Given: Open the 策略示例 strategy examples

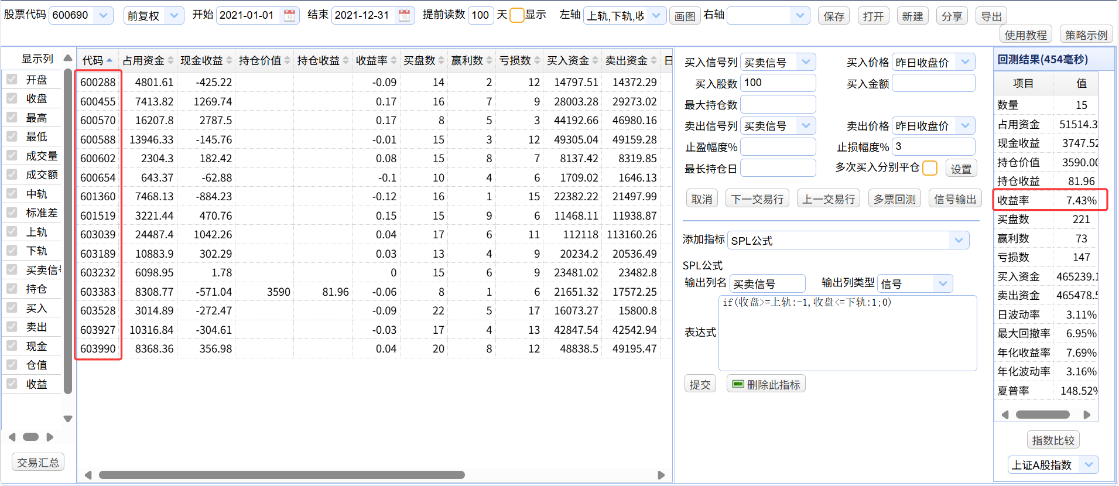Looking at the screenshot, I should 1086,35.
